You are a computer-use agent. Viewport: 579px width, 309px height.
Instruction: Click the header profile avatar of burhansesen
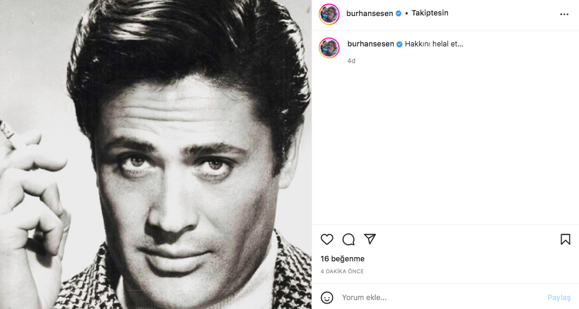click(x=329, y=14)
